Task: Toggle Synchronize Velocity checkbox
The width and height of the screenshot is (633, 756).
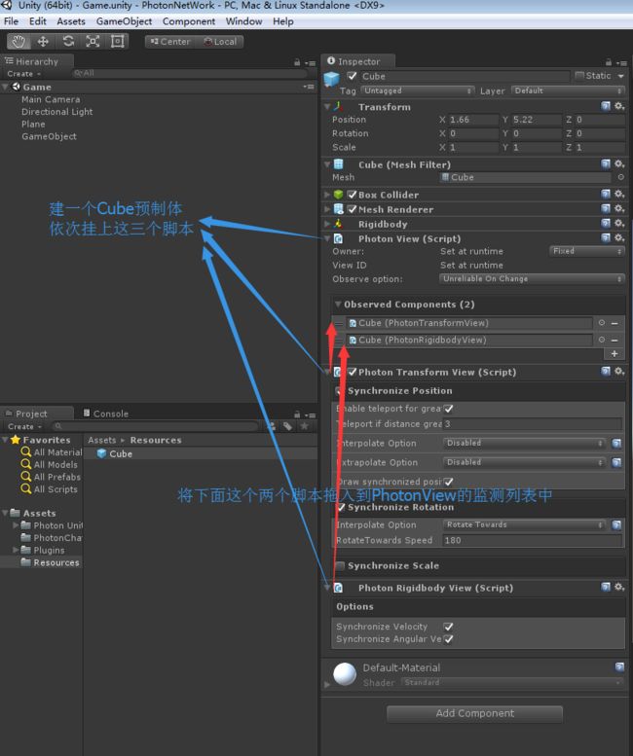Action: (449, 627)
